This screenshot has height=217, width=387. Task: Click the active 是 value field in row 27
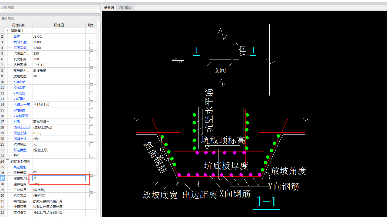click(x=59, y=178)
